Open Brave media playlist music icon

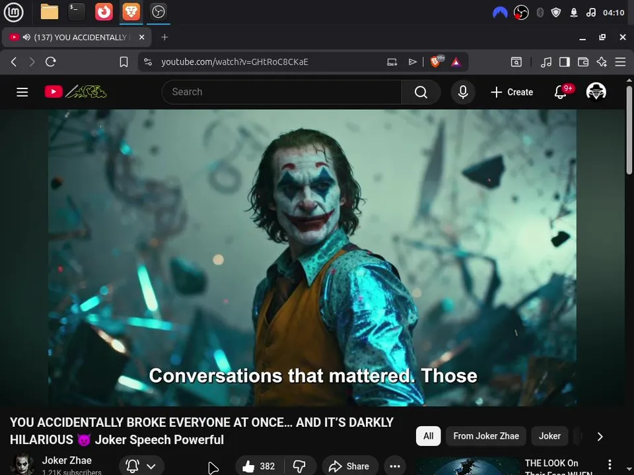(x=546, y=62)
